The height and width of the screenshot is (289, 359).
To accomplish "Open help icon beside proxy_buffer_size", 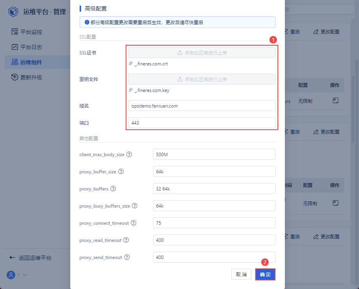I will pyautogui.click(x=121, y=171).
